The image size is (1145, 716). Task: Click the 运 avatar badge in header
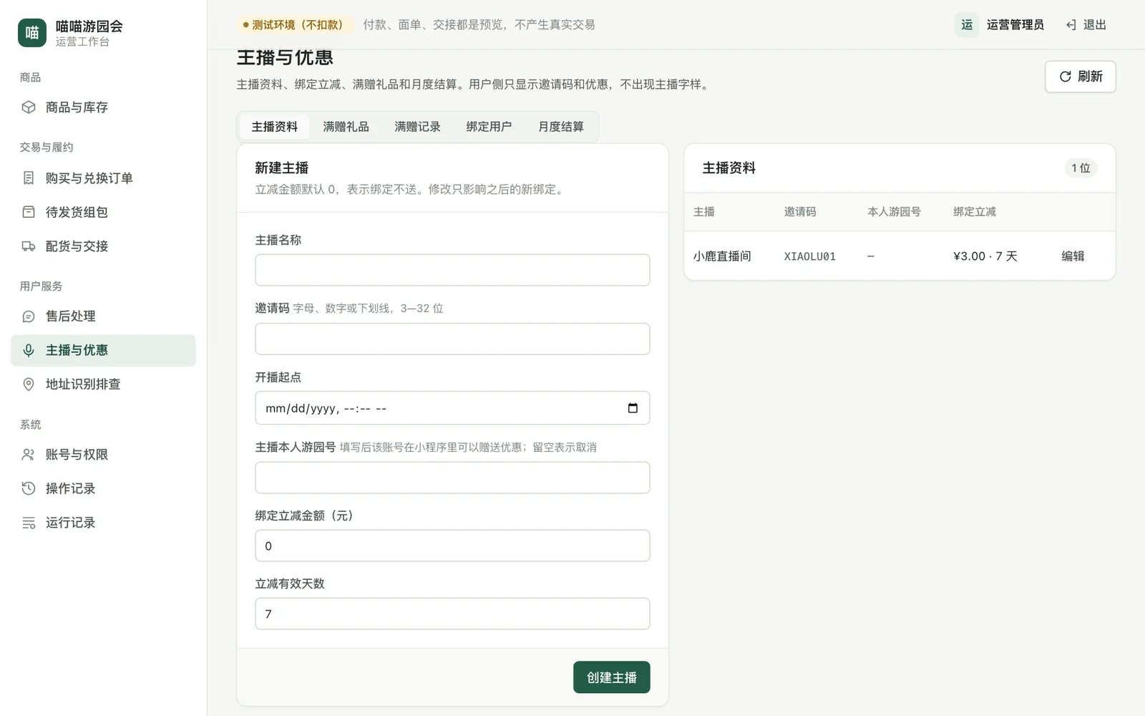click(967, 25)
